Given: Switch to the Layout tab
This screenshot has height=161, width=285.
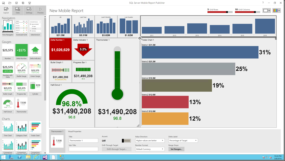Looking at the screenshot, I should pyautogui.click(x=6, y=10).
